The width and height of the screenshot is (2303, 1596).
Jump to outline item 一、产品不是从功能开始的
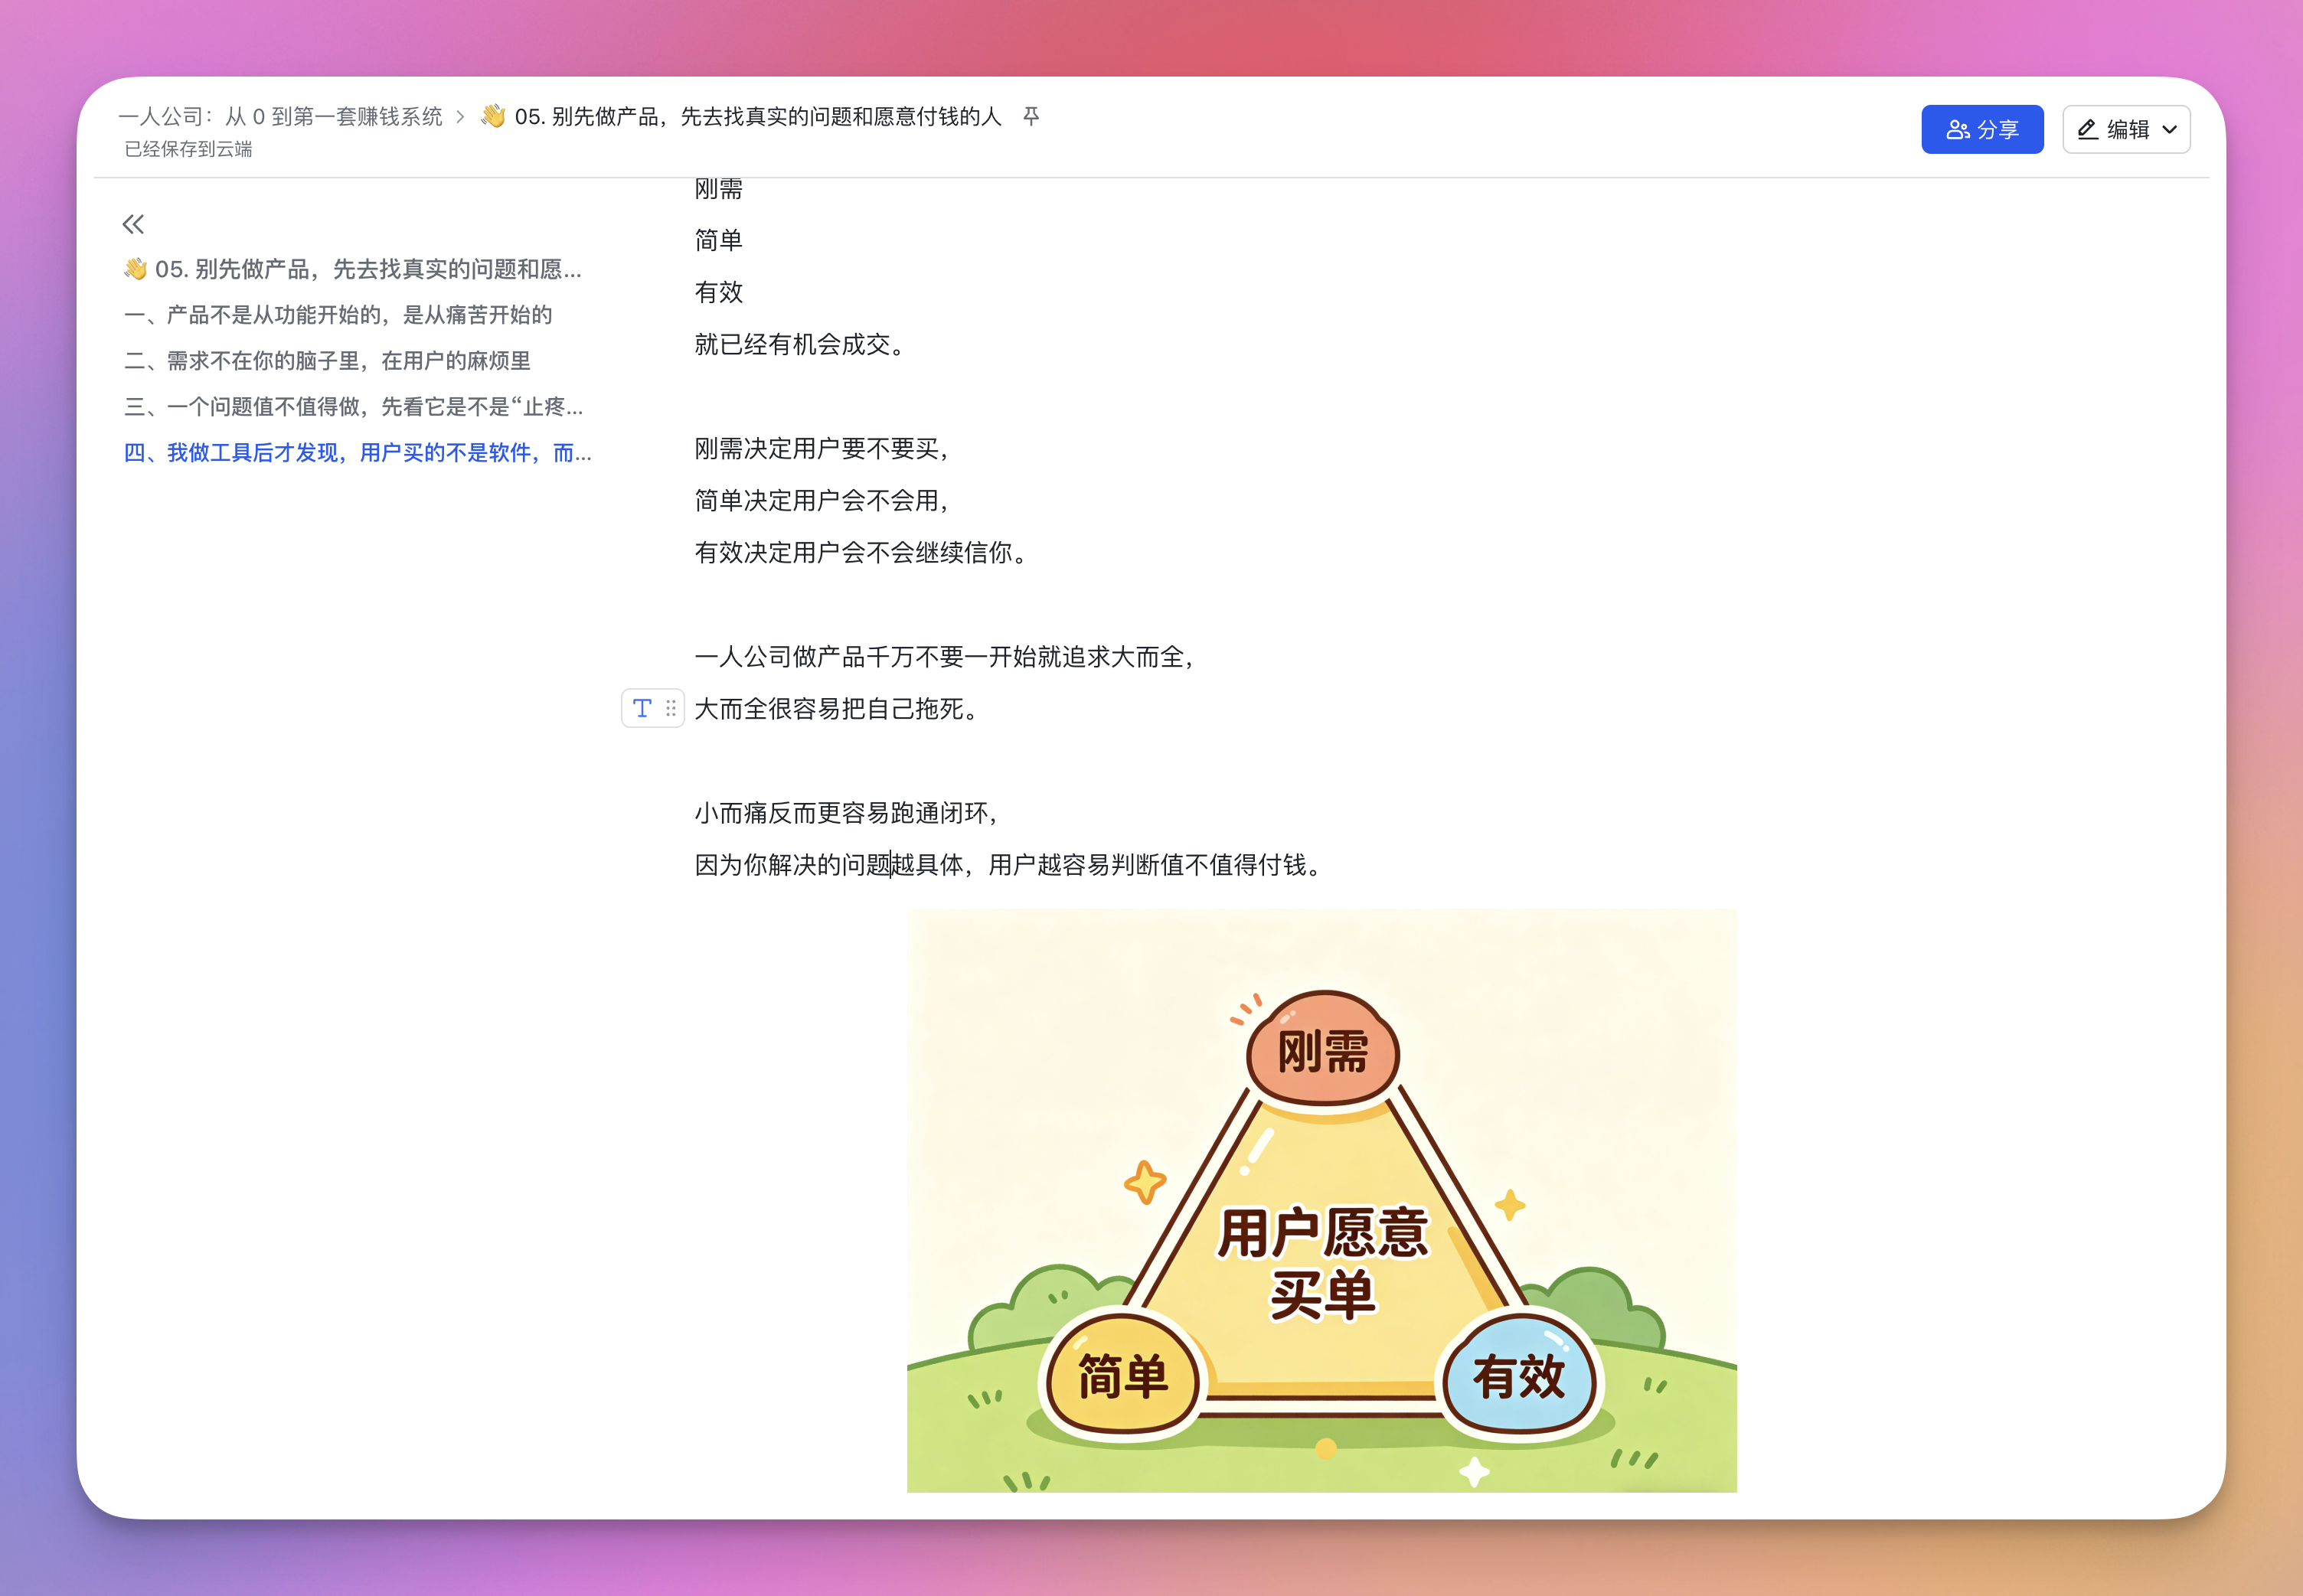coord(337,315)
